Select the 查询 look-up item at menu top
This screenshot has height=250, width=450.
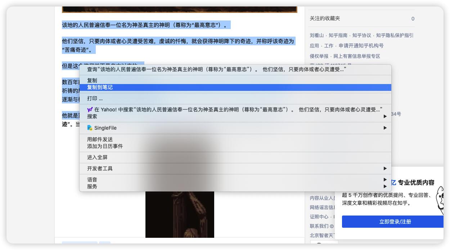tap(216, 69)
